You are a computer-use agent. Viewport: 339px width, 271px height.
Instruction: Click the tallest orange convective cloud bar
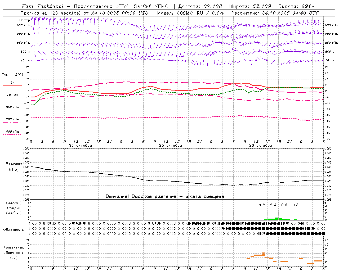point(264,254)
